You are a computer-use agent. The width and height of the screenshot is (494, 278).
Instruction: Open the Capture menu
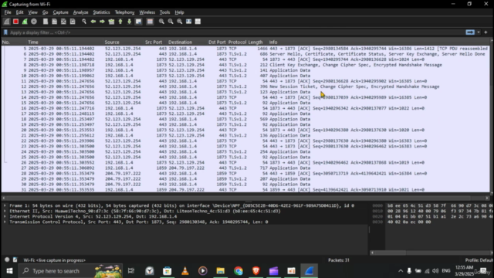[60, 12]
